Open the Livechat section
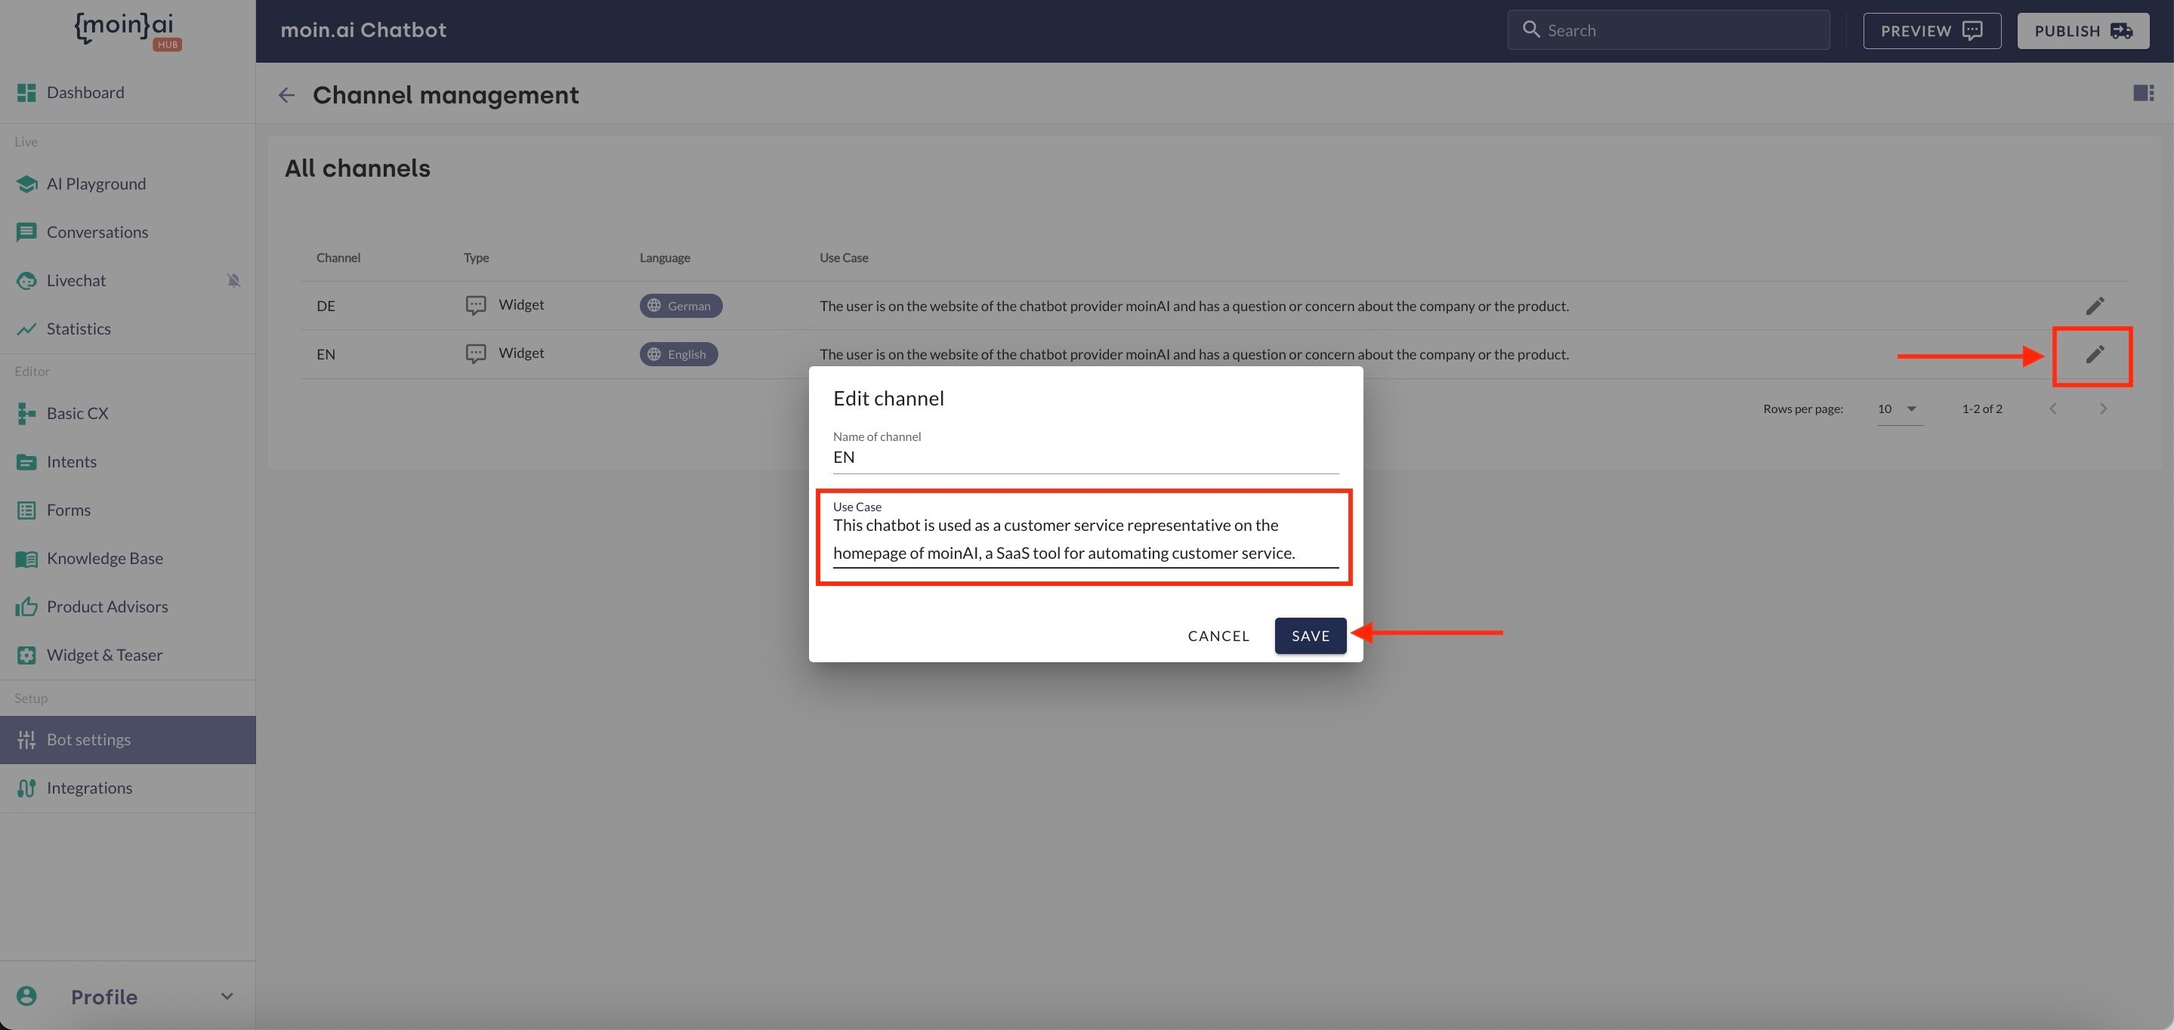The image size is (2174, 1030). point(128,280)
